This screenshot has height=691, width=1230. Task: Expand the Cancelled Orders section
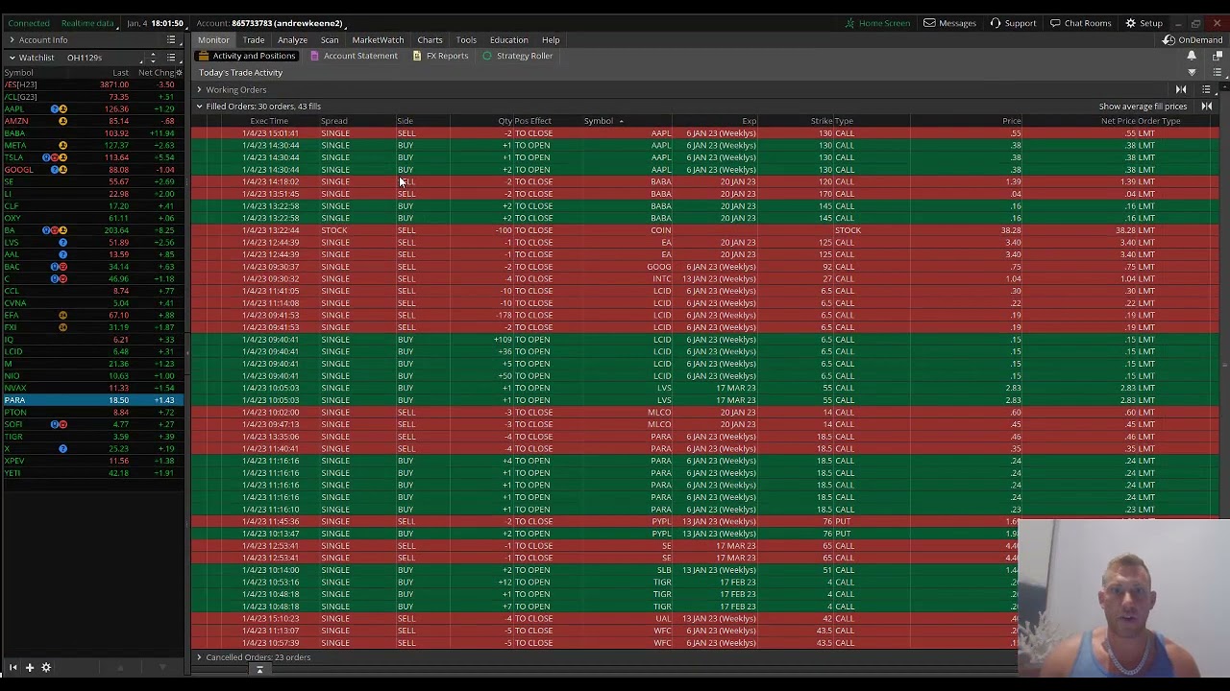tap(199, 657)
